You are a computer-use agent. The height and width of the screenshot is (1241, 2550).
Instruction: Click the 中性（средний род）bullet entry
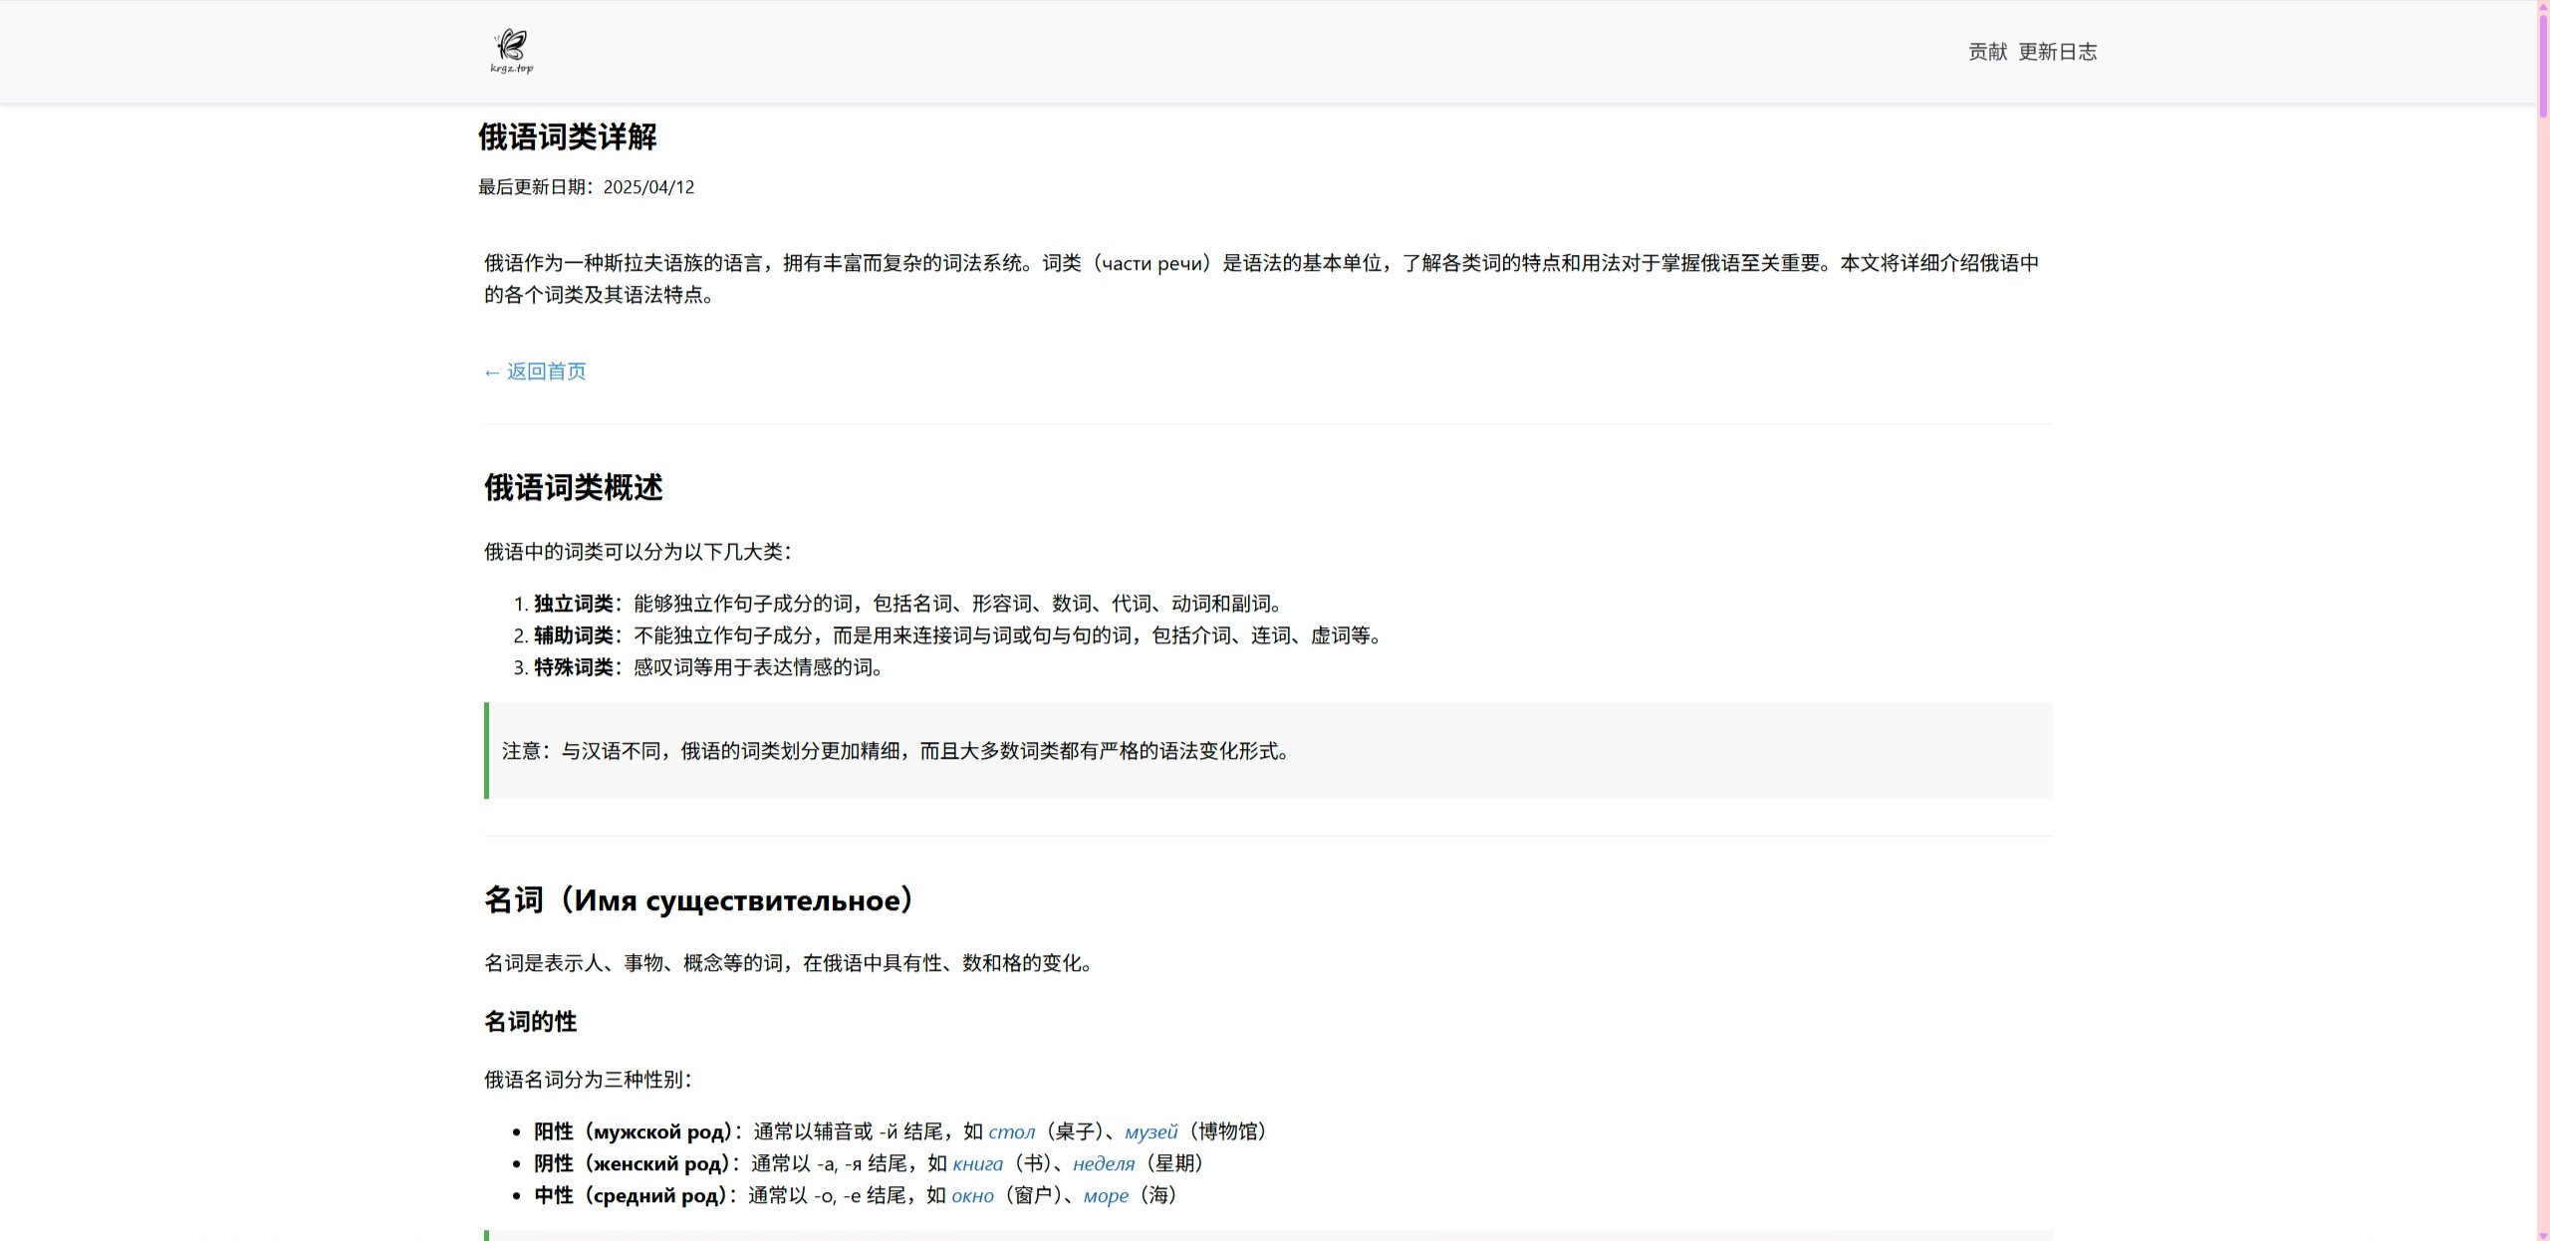tap(635, 1196)
